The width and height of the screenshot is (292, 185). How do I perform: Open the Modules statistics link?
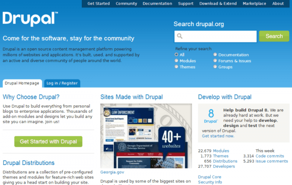pyautogui.click(x=221, y=151)
